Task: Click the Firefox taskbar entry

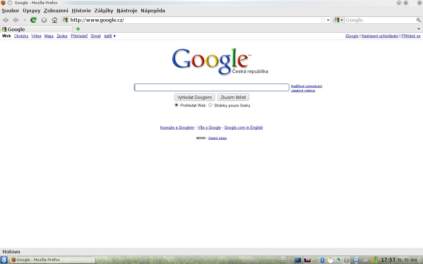Action: click(53, 260)
